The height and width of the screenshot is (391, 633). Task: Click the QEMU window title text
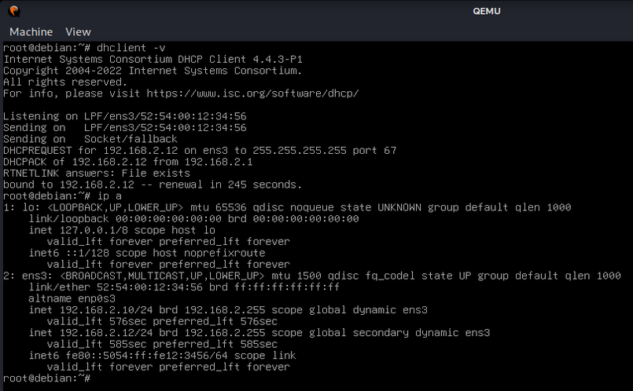pyautogui.click(x=486, y=11)
